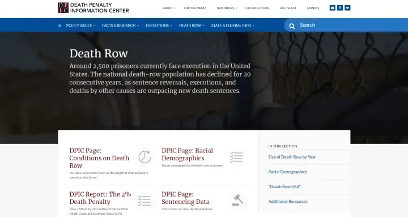Open Death Row menu item

click(190, 25)
